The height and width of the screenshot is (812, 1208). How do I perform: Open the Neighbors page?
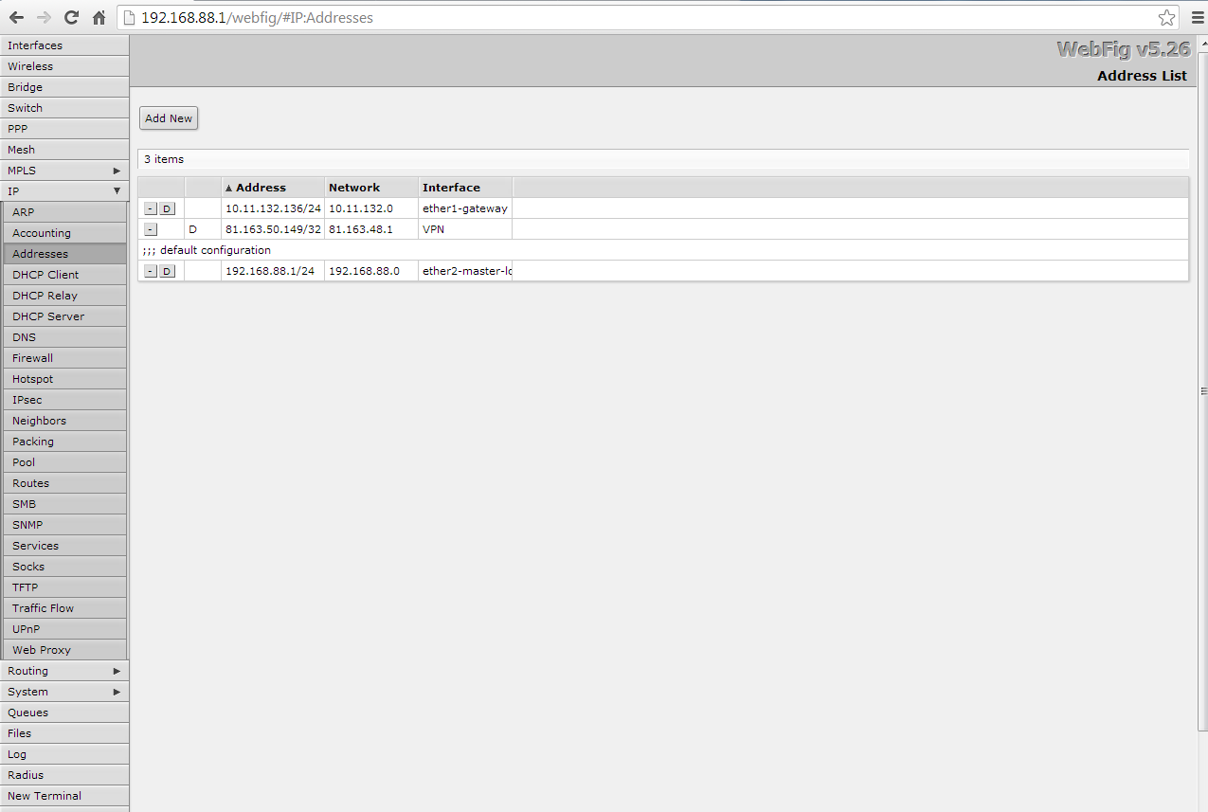tap(64, 421)
